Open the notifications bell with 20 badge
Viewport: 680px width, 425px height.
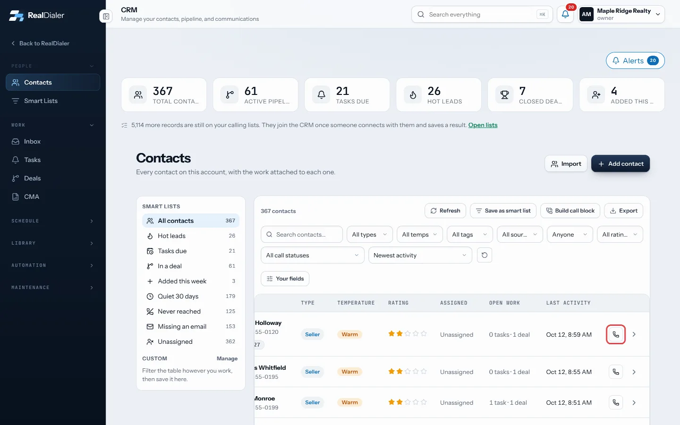pos(565,14)
